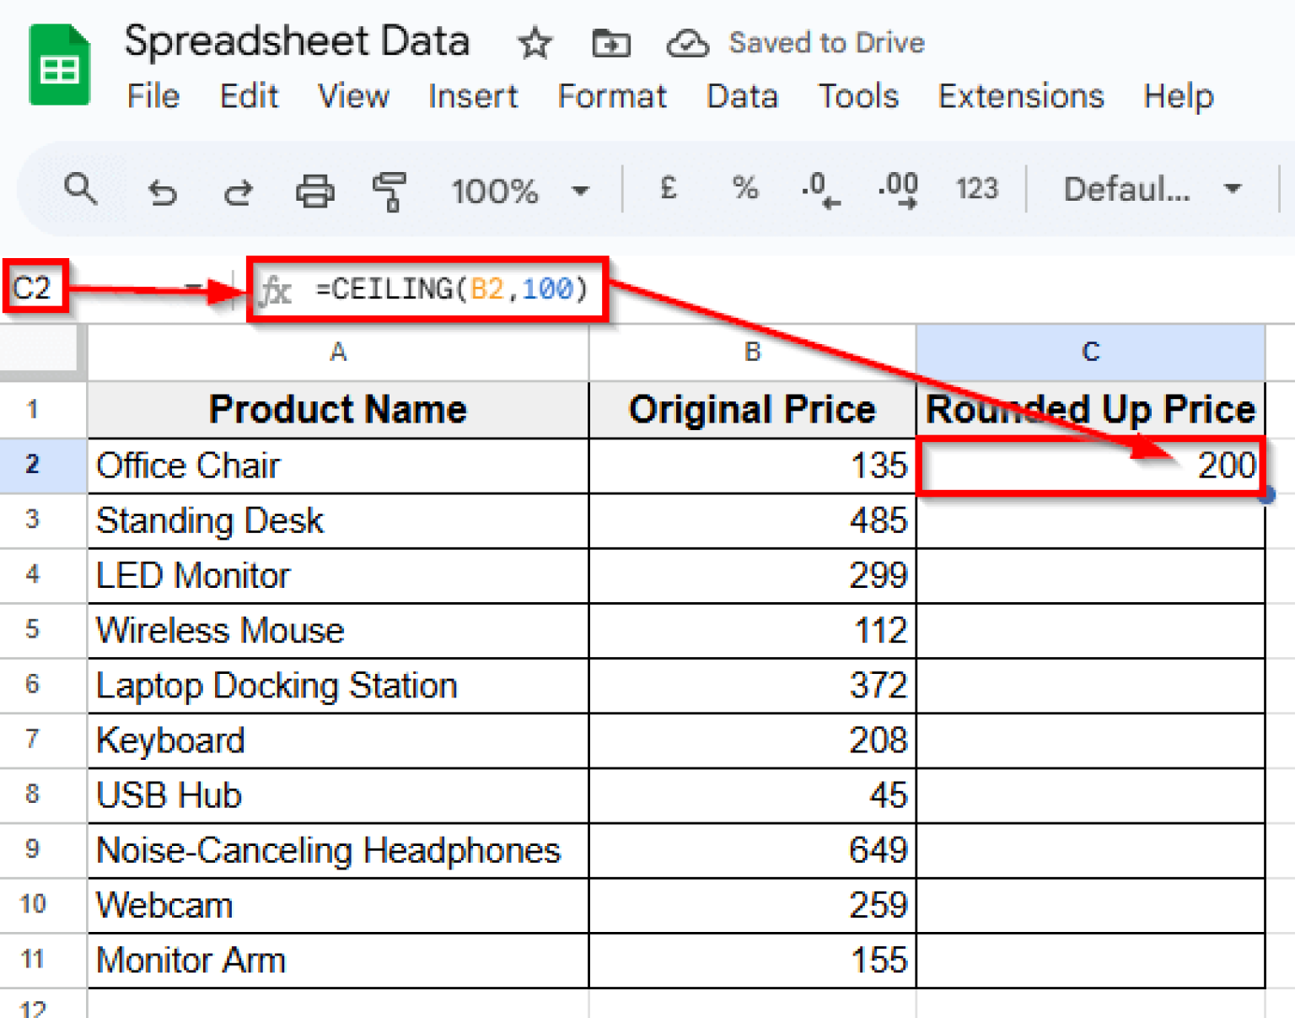Open the Move to folder dialog
Image resolution: width=1295 pixels, height=1018 pixels.
coord(610,42)
